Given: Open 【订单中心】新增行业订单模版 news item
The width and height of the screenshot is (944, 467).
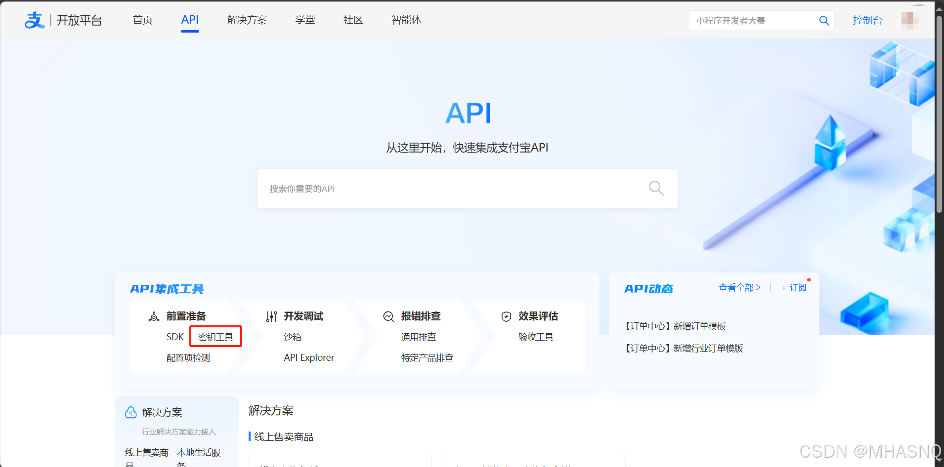Looking at the screenshot, I should point(684,348).
